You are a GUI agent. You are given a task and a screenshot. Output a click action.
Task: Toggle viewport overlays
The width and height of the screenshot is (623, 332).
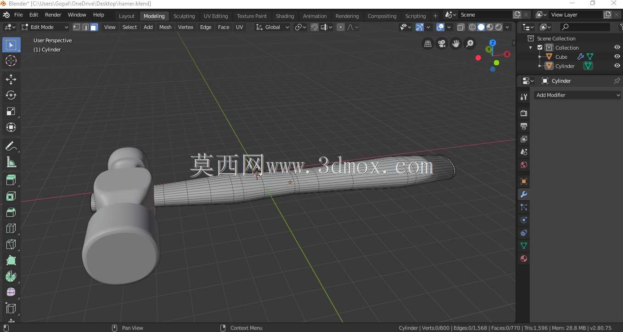point(440,27)
